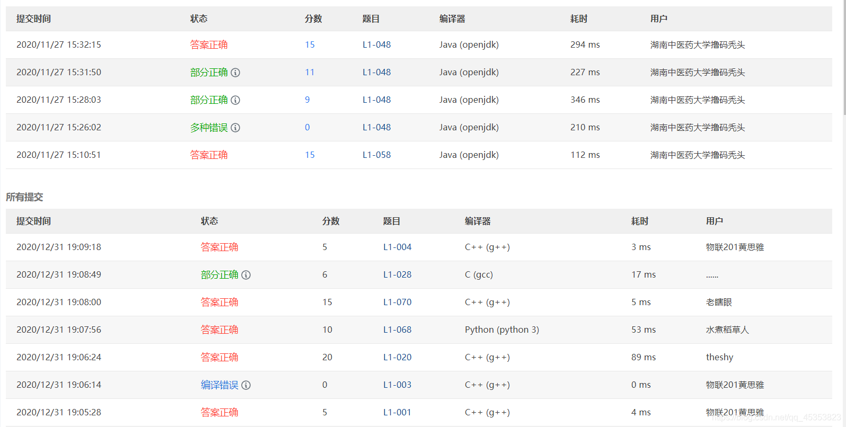
Task: Click 答案正确 status for L1-070
Action: tap(219, 302)
